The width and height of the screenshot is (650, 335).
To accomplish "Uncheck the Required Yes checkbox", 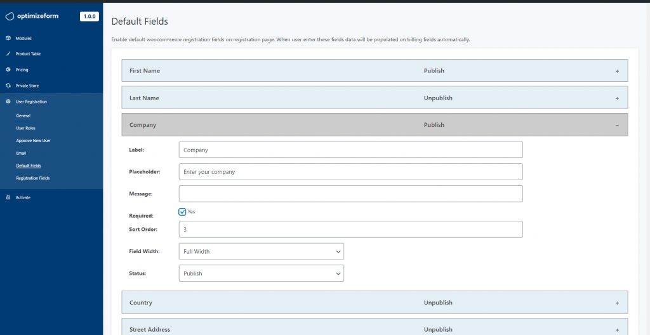I will (182, 212).
